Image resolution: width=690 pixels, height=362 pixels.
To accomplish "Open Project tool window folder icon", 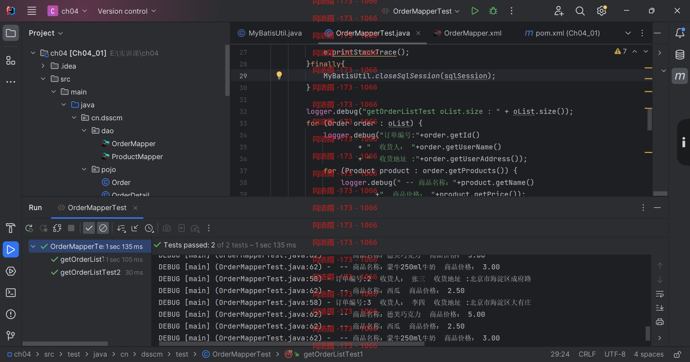I will coord(11,33).
